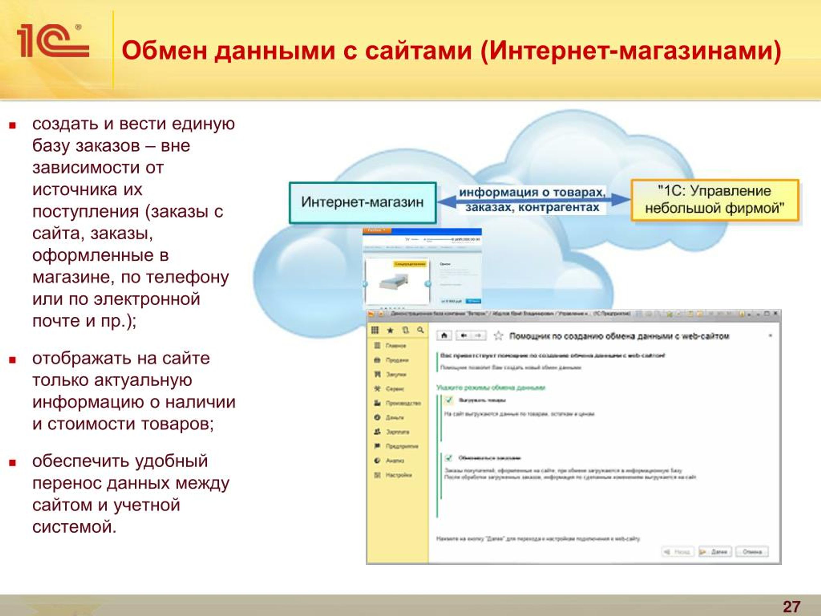Click the Анализ pie chart icon
821x616 pixels.
(377, 460)
